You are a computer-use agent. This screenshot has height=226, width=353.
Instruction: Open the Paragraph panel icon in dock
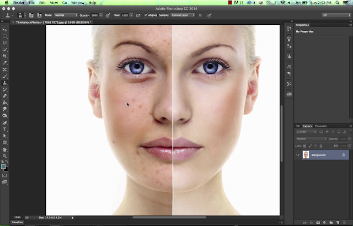pos(289,73)
